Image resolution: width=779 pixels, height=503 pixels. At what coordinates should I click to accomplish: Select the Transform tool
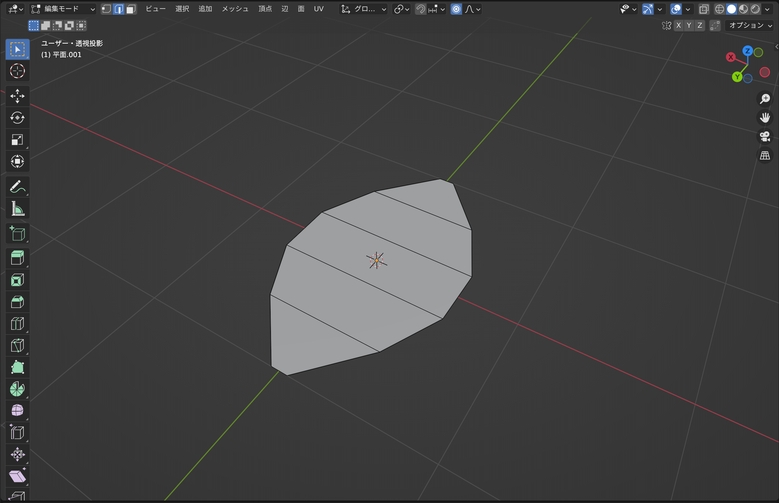pos(17,161)
